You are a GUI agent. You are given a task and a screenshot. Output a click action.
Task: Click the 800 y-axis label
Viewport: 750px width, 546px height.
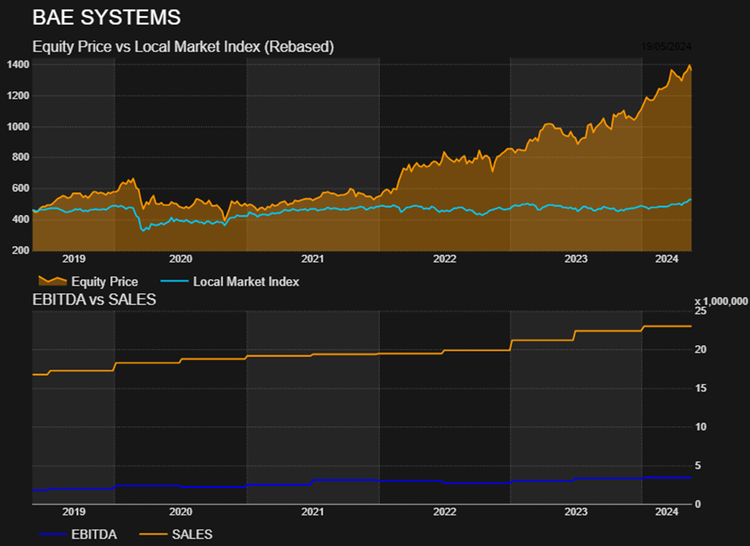point(21,158)
